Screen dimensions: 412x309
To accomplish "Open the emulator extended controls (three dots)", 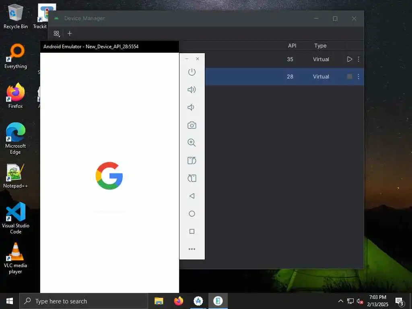I will pyautogui.click(x=192, y=249).
